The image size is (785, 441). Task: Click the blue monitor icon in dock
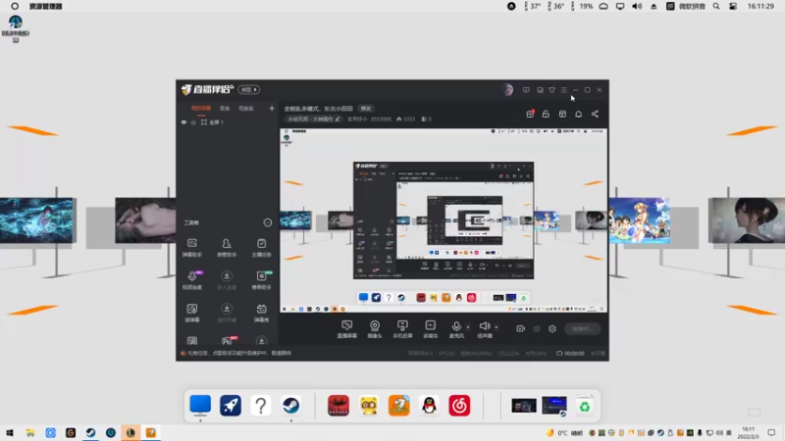[200, 405]
